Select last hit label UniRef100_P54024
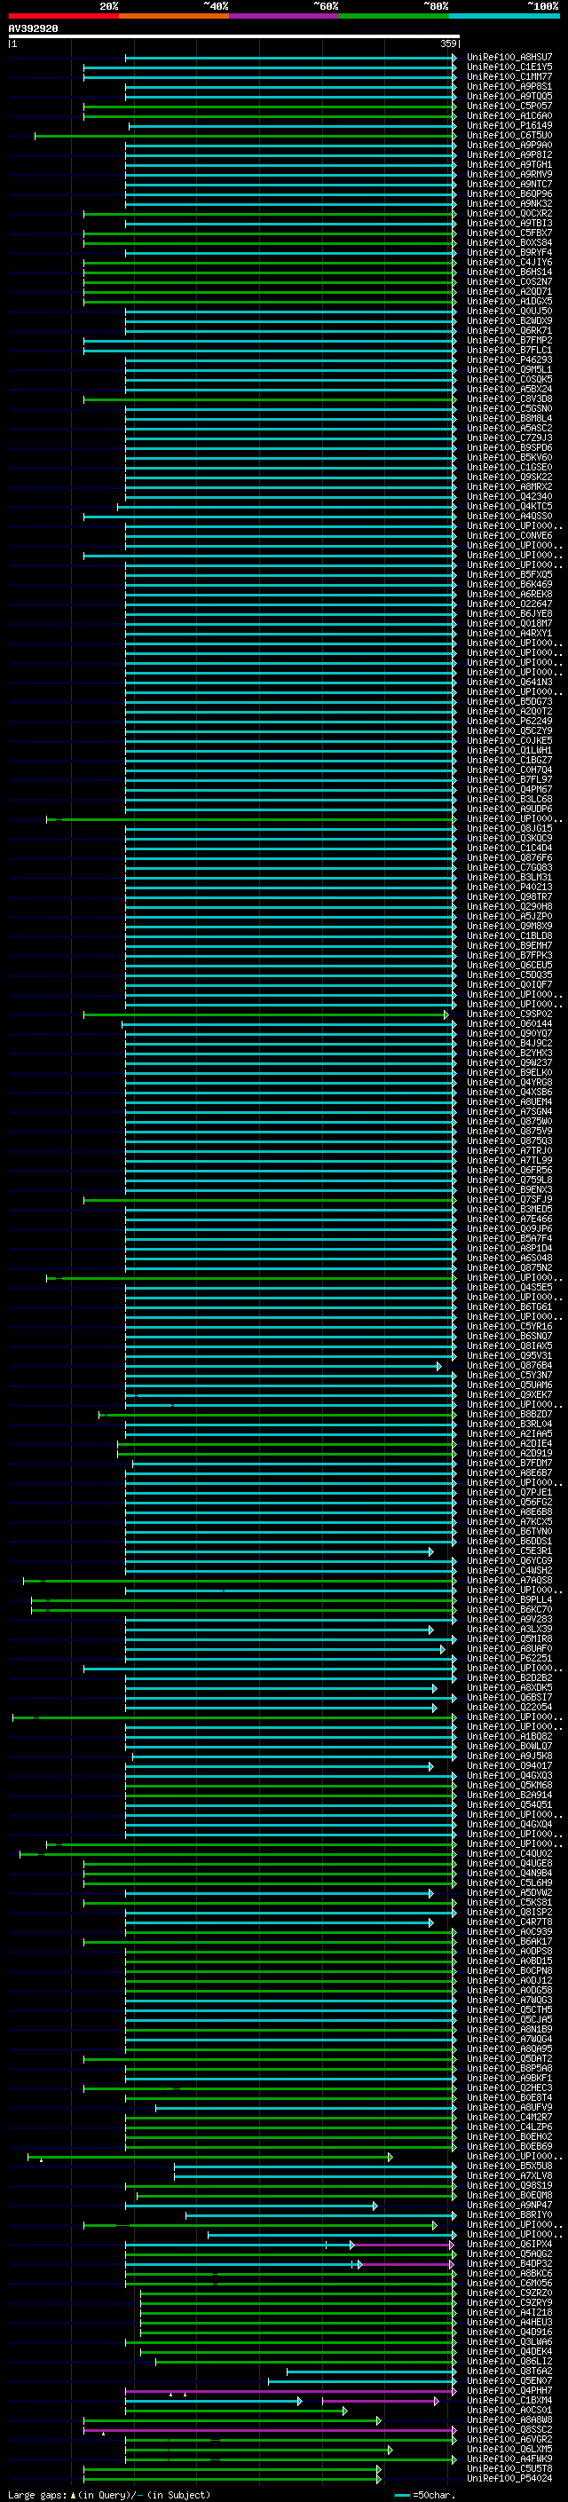568x2502 pixels. [509, 2479]
